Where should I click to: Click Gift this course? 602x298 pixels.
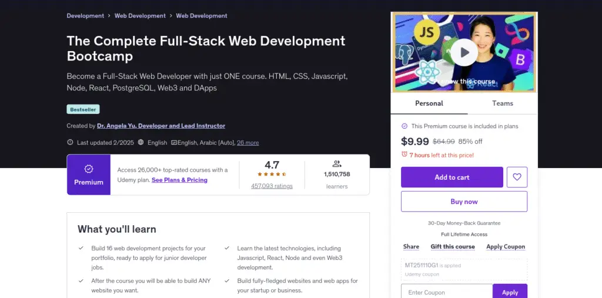[453, 246]
